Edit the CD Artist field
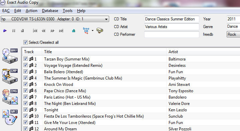Image resolution: width=240 pixels, height=131 pixels. point(172,27)
